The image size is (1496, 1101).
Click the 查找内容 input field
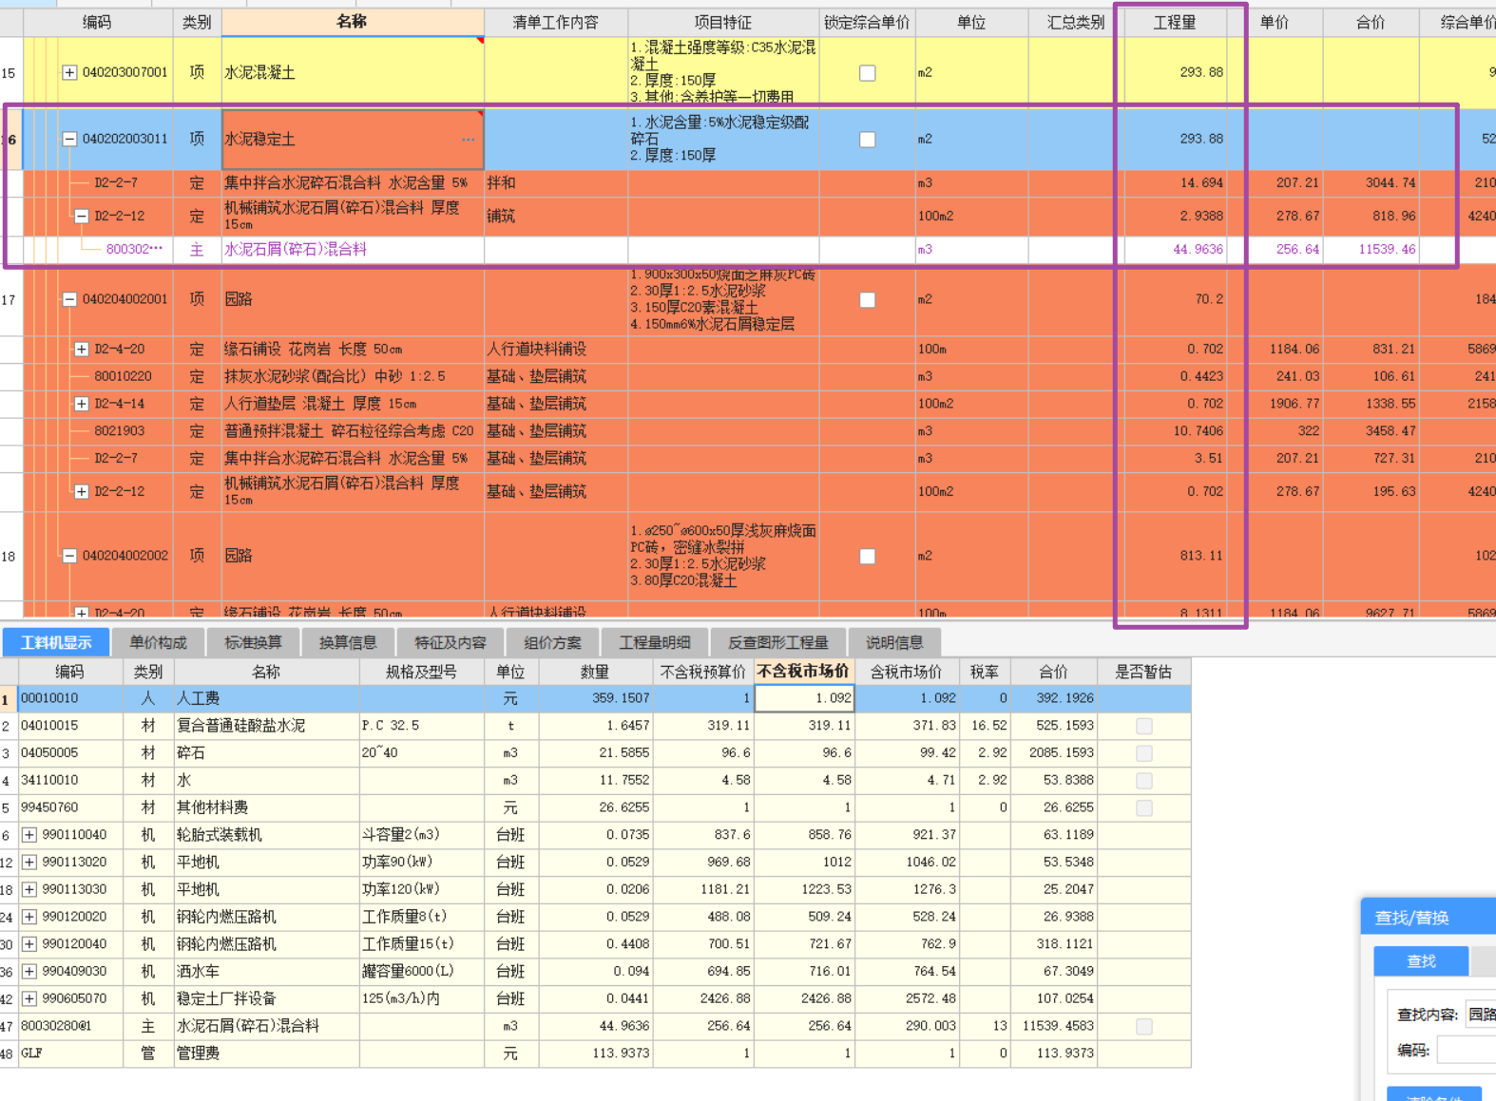(x=1481, y=1015)
